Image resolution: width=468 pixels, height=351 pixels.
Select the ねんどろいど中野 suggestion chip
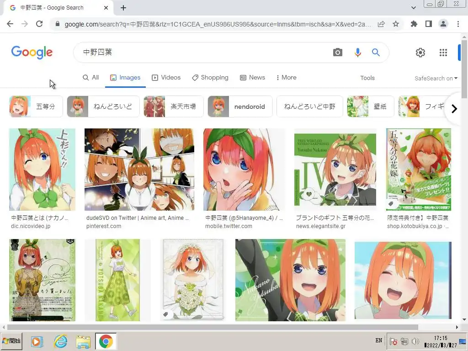(x=310, y=106)
